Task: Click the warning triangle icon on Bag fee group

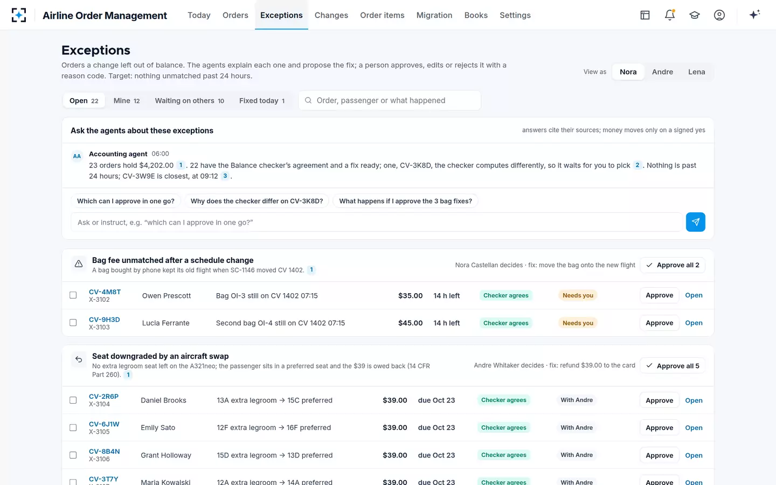Action: coord(79,264)
